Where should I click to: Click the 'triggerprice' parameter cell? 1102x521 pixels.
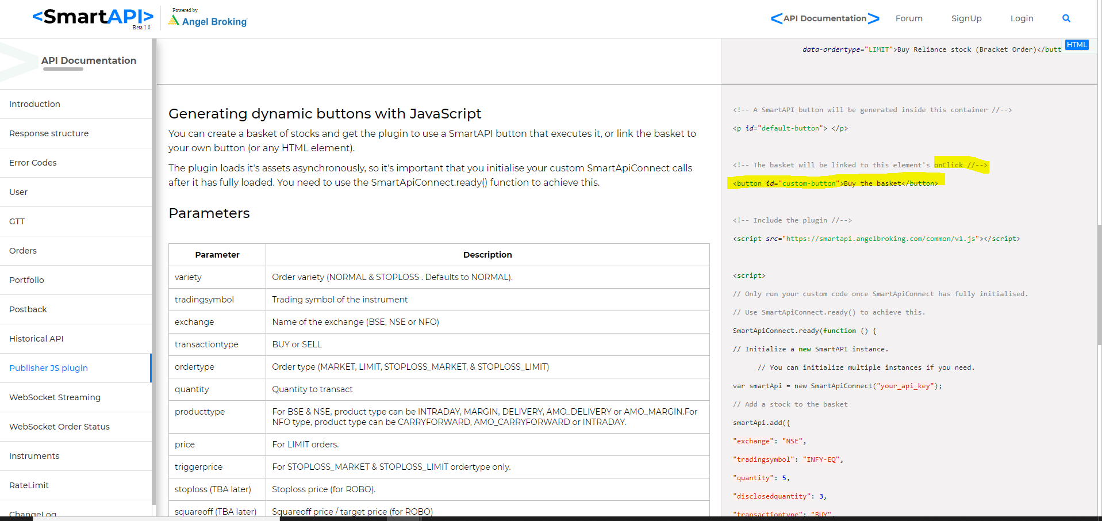tap(217, 467)
